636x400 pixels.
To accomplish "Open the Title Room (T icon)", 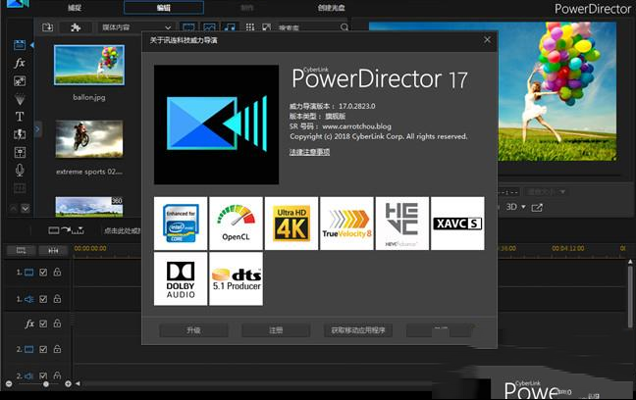I will click(x=19, y=117).
